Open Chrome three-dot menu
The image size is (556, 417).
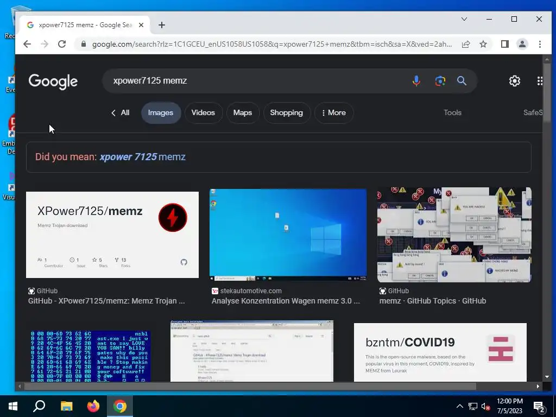click(x=540, y=44)
